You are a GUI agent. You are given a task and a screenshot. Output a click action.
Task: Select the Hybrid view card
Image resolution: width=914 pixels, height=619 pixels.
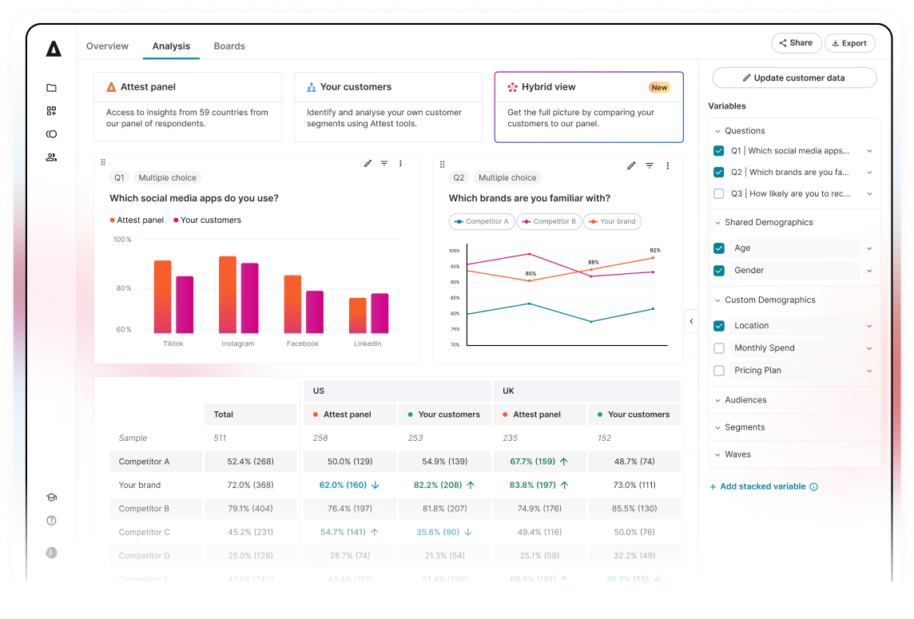(x=589, y=106)
